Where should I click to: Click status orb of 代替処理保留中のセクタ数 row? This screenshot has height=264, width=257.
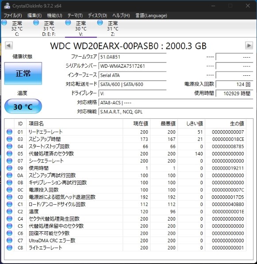point(9,226)
